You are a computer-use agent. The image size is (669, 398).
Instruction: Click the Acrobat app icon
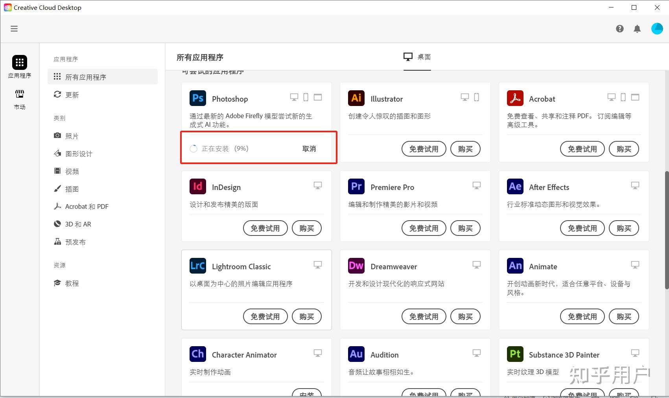pyautogui.click(x=515, y=98)
